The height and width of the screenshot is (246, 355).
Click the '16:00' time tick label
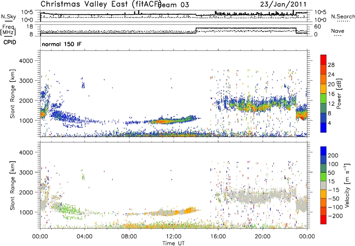point(218,237)
